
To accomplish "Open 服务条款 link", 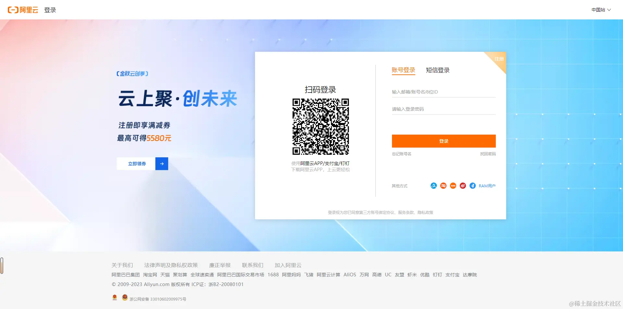I will click(x=406, y=213).
